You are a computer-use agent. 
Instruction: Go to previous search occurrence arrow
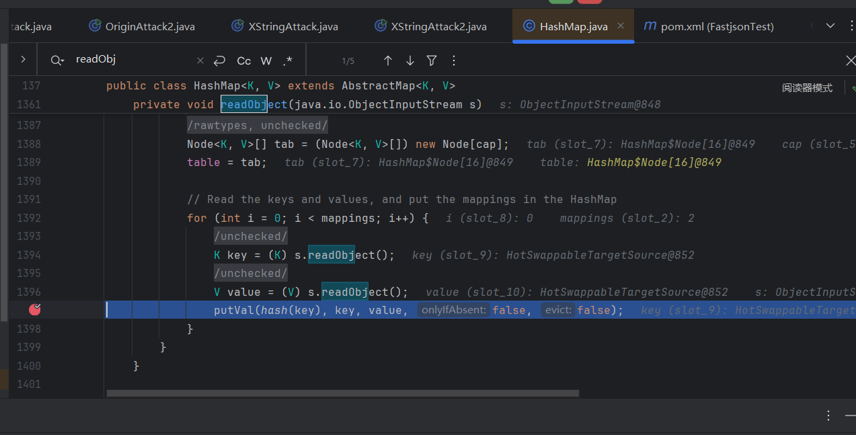click(x=388, y=61)
